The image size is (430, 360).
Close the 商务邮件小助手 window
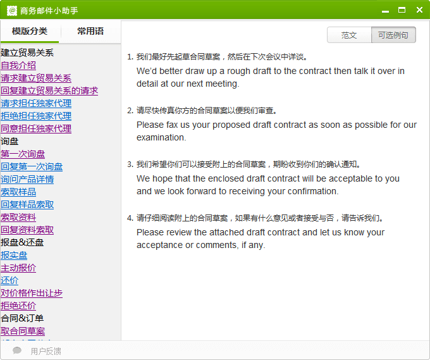click(x=419, y=10)
